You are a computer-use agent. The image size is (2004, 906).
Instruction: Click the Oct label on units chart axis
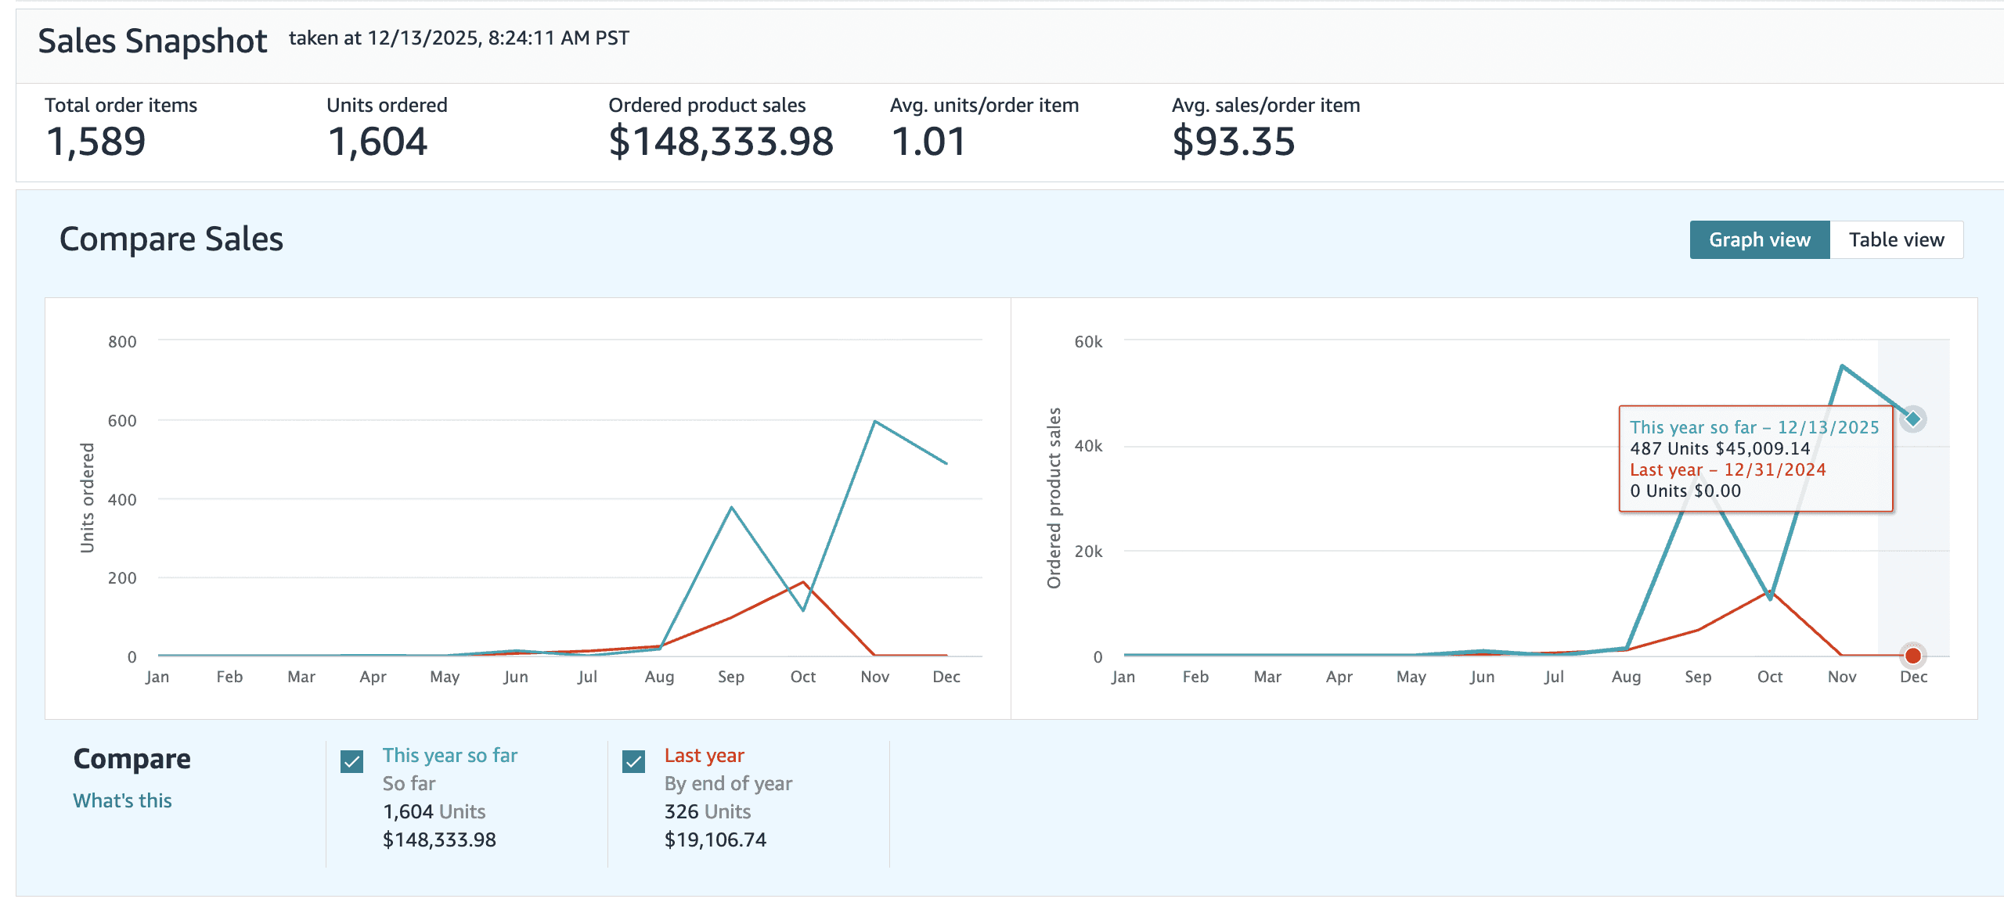[803, 677]
